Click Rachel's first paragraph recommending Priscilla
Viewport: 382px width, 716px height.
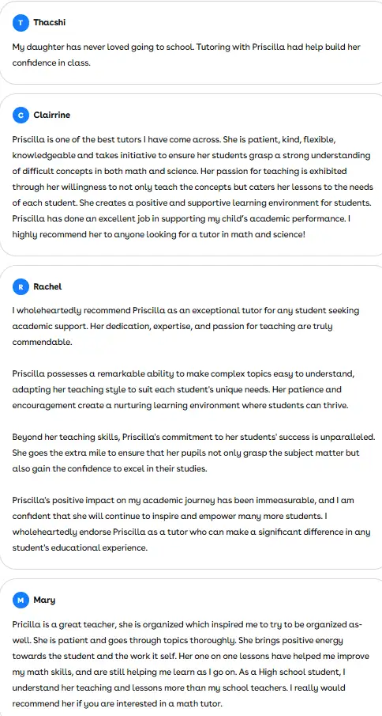pos(185,326)
